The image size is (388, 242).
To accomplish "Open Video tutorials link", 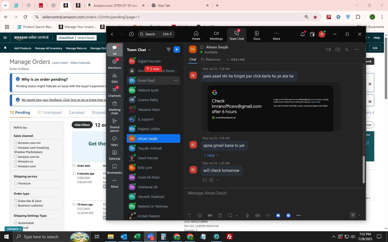I will click(x=80, y=63).
